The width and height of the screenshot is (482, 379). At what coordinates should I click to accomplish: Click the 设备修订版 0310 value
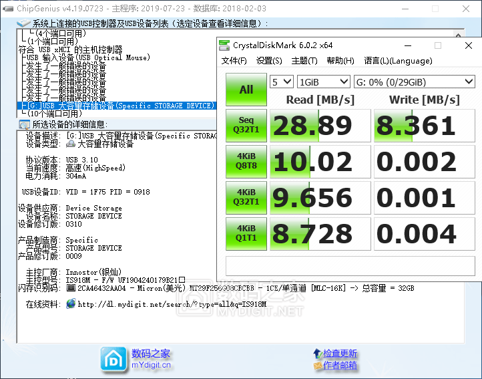click(x=74, y=224)
